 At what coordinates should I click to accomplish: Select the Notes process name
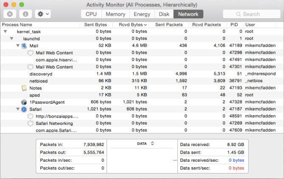click(x=36, y=88)
